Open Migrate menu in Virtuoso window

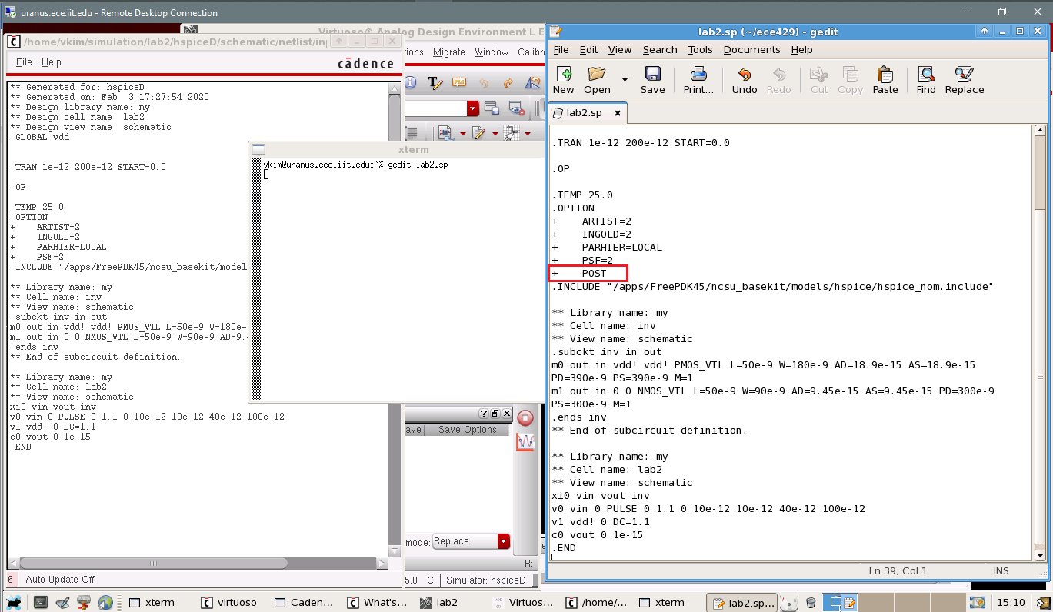(449, 52)
